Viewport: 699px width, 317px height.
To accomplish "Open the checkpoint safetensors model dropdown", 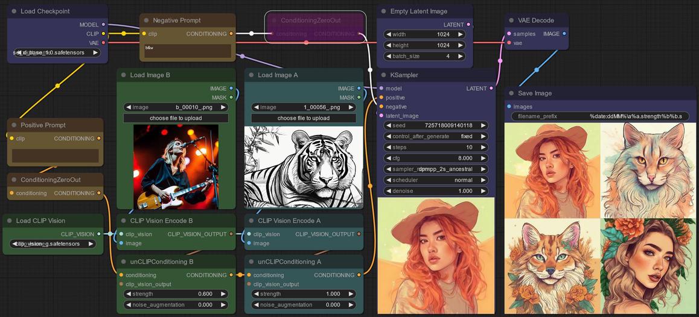I will (57, 52).
